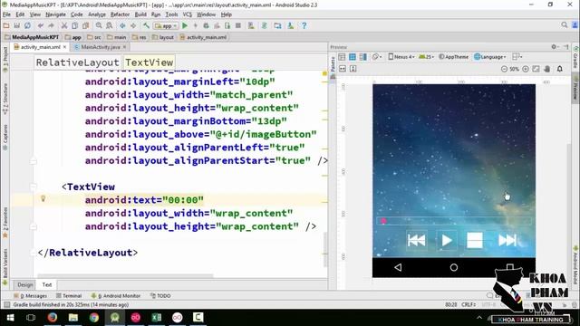Image resolution: width=580 pixels, height=326 pixels.
Task: Click the Redo arrow icon
Action: click(x=51, y=25)
